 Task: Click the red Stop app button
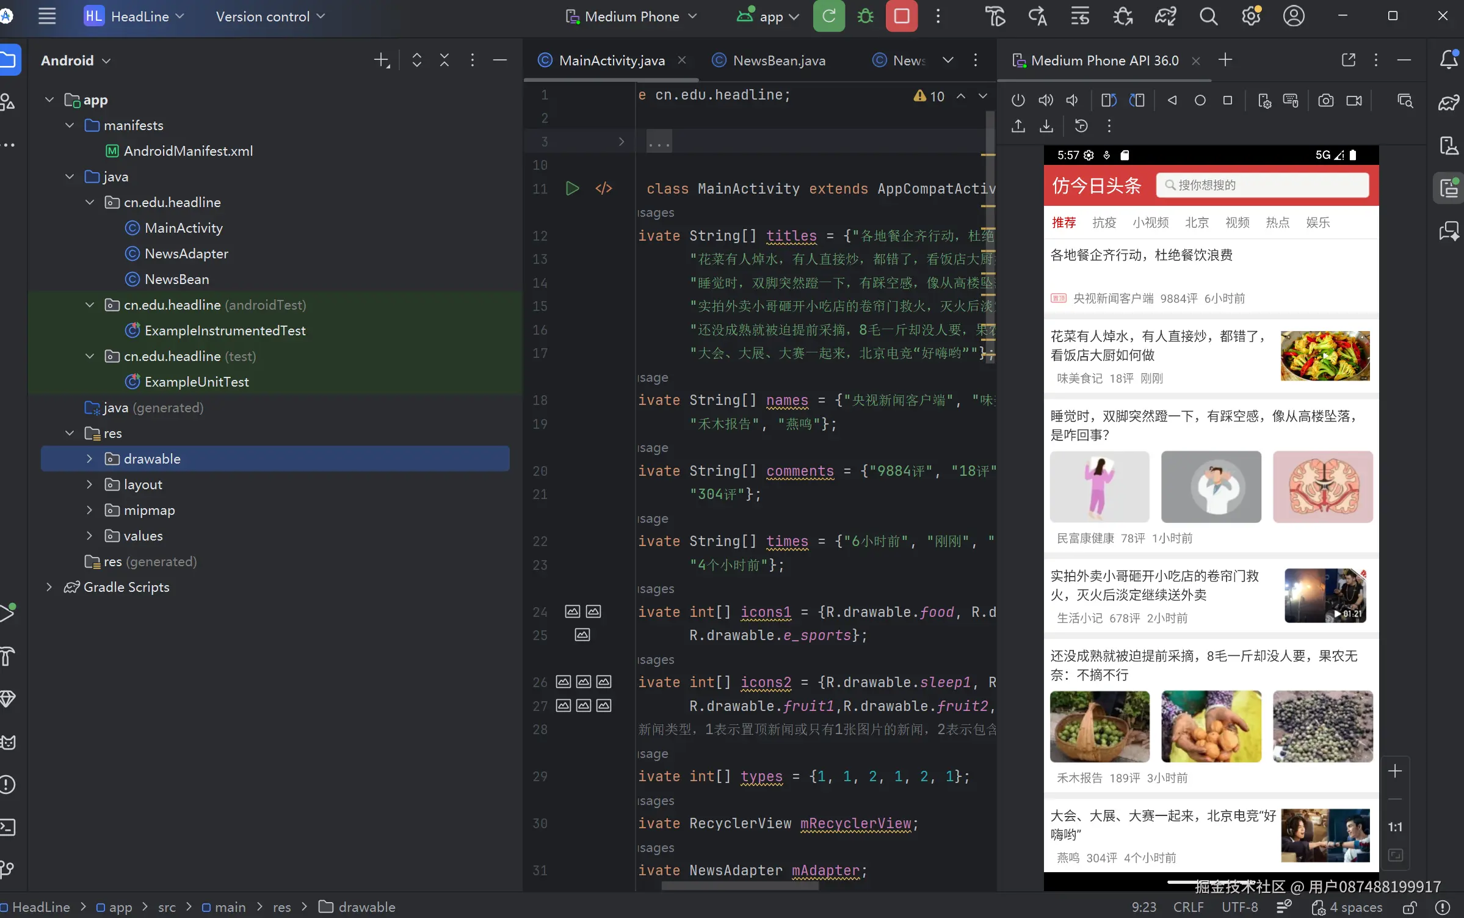[901, 16]
